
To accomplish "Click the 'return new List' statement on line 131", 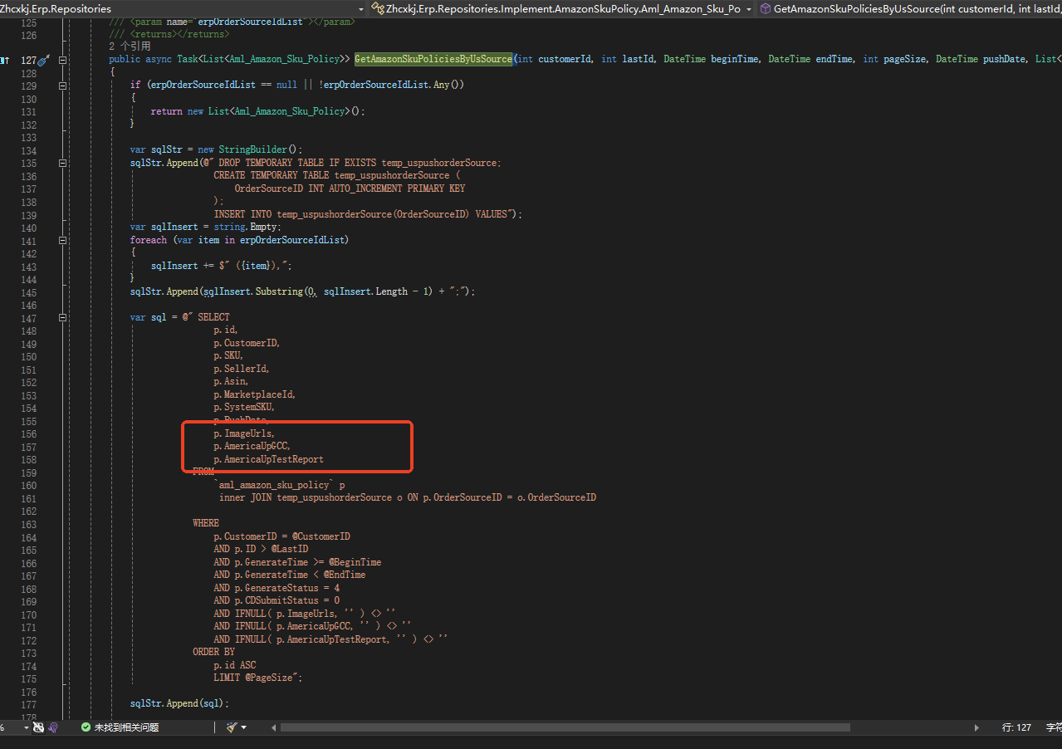I will click(257, 111).
